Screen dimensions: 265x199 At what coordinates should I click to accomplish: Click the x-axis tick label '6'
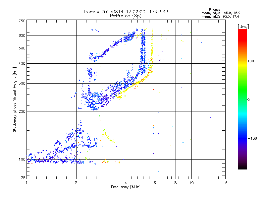(155, 183)
